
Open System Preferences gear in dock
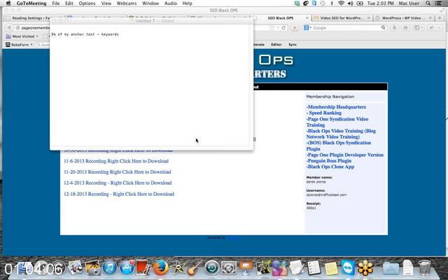[x=229, y=268]
